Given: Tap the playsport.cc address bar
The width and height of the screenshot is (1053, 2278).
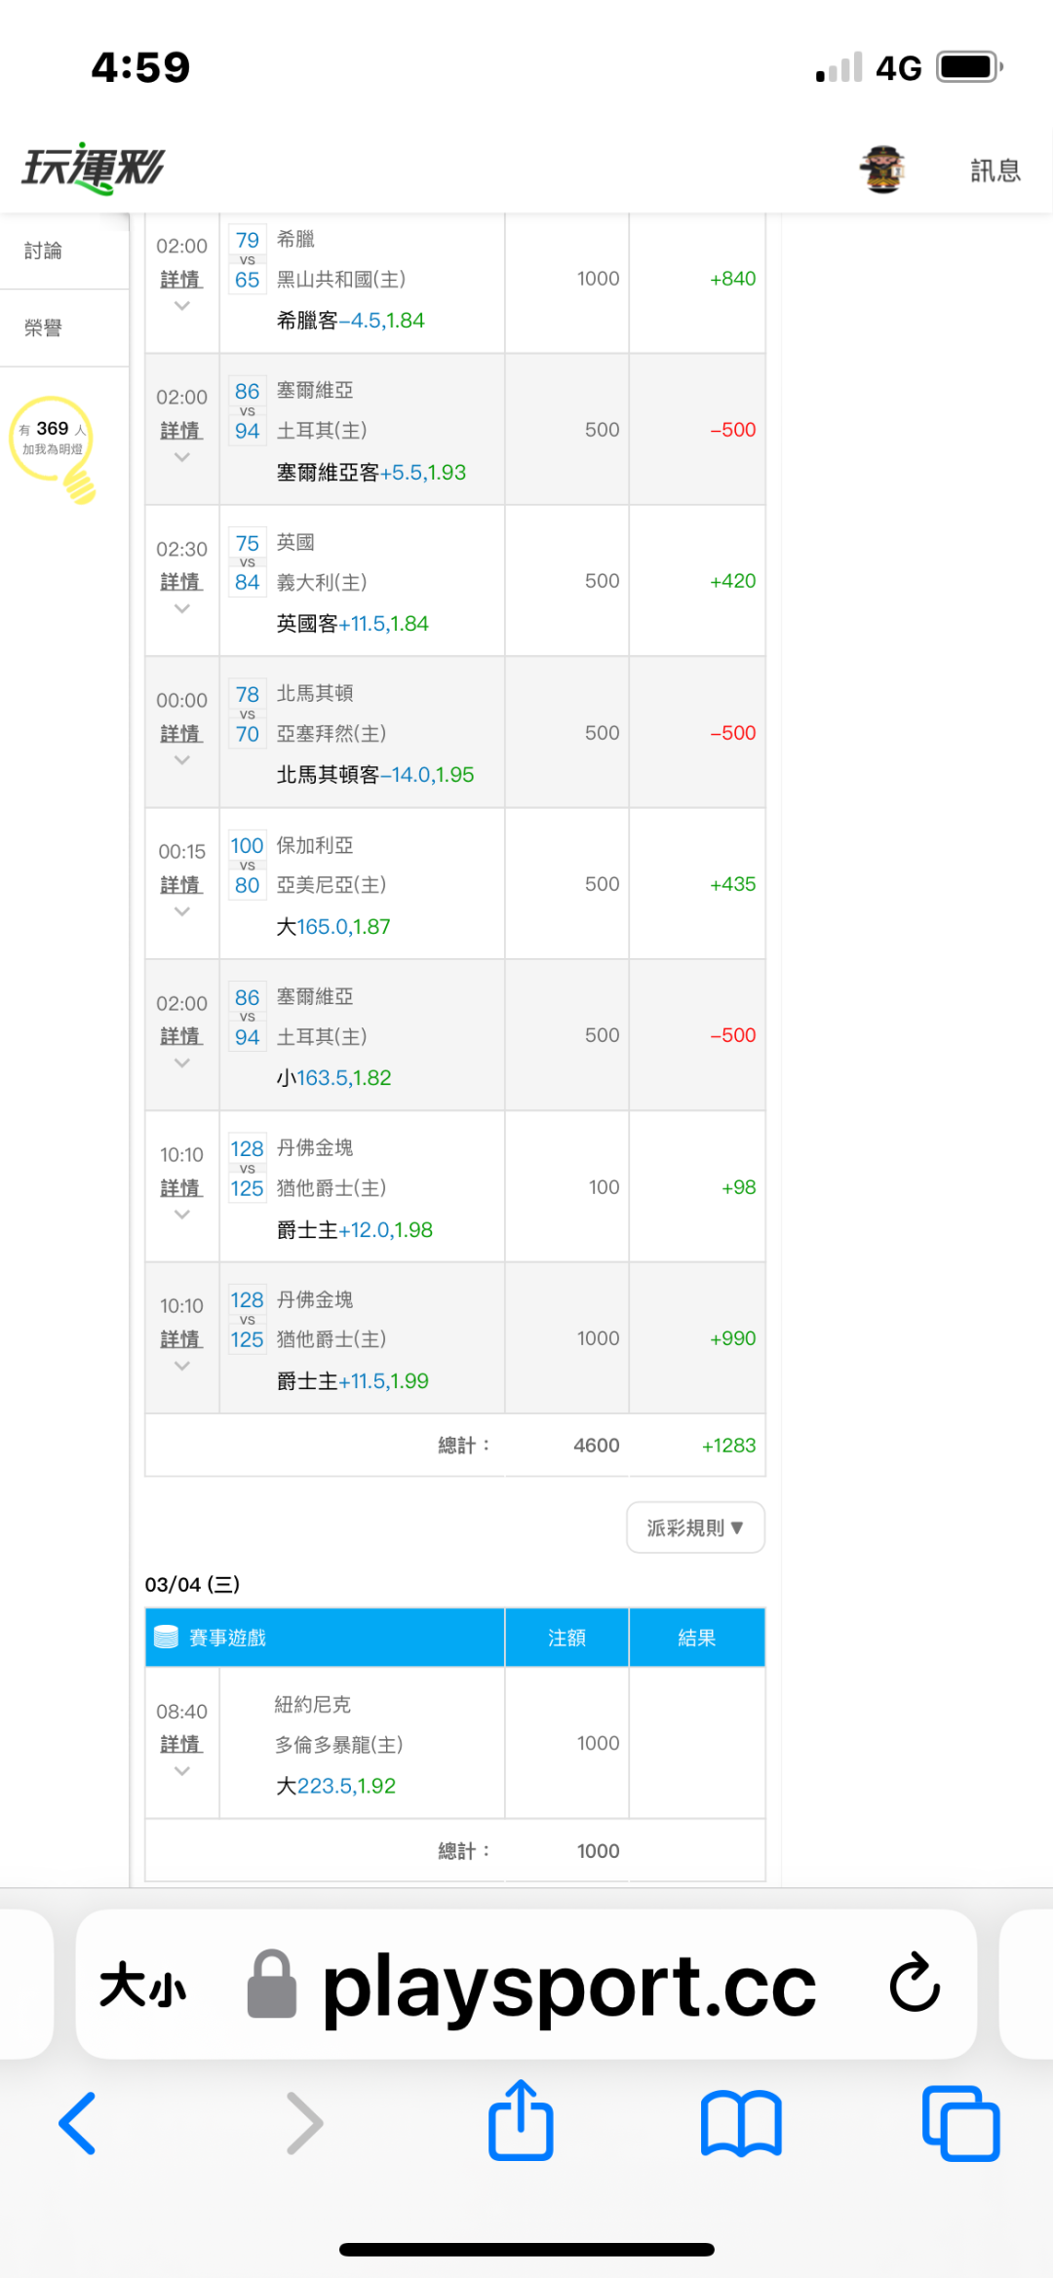Looking at the screenshot, I should [568, 1985].
